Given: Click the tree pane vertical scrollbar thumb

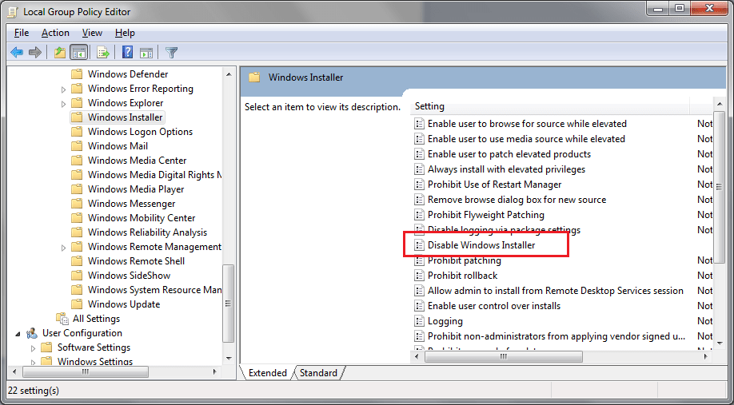Looking at the screenshot, I should pyautogui.click(x=228, y=303).
